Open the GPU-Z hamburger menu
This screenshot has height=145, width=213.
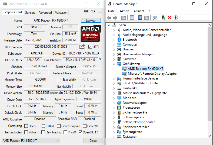[100, 11]
